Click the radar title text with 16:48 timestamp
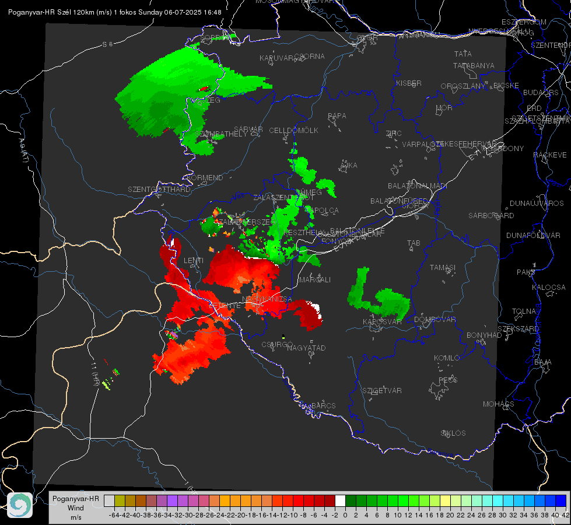The width and height of the screenshot is (571, 525). click(x=115, y=12)
